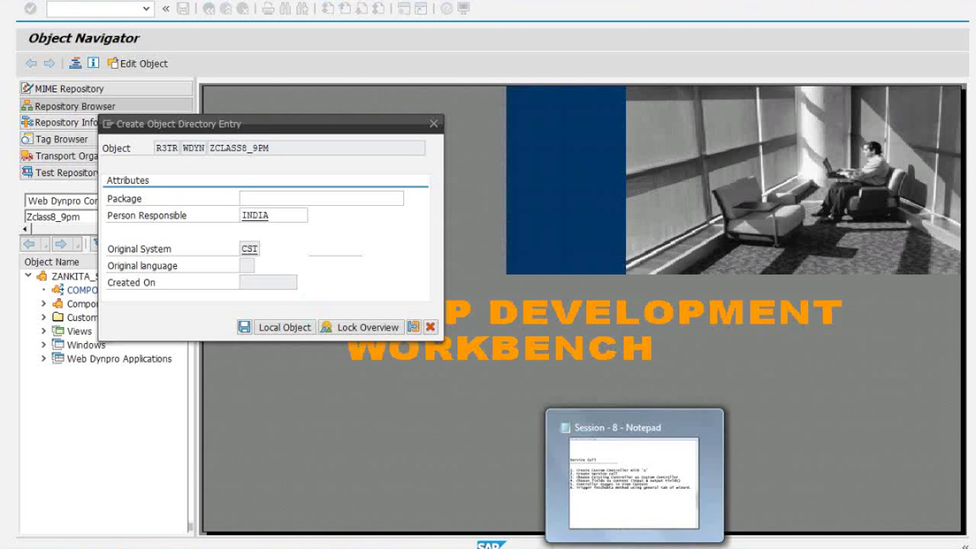976x549 pixels.
Task: Click the Find Next binoculars icon
Action: click(x=303, y=8)
